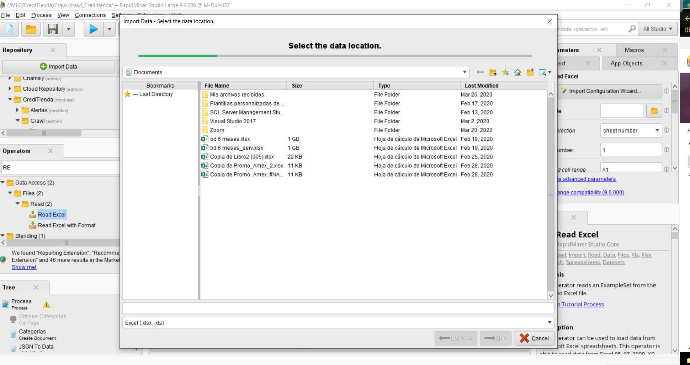Screen dimensions: 690x365
Task: Open the Mis archivos recibidos folder
Action: [x=237, y=95]
